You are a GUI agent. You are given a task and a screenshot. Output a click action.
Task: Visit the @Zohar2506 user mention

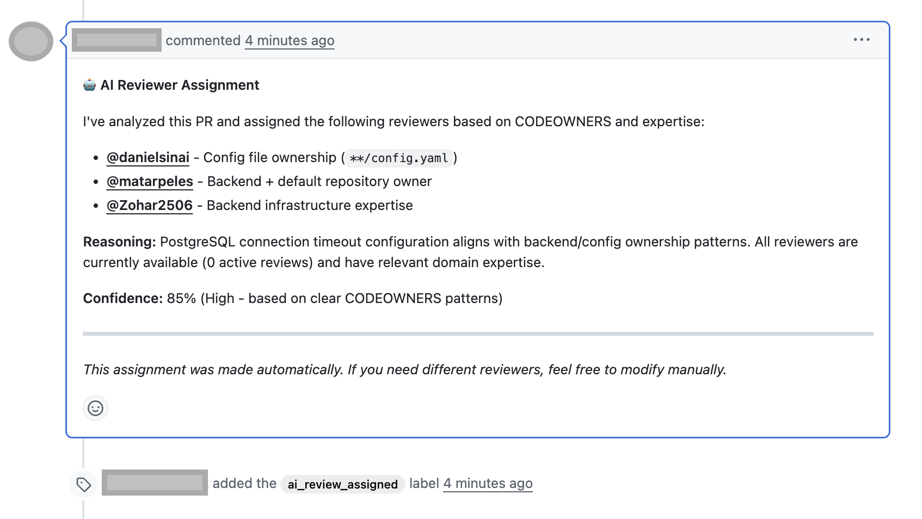tap(150, 206)
